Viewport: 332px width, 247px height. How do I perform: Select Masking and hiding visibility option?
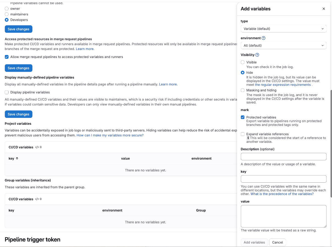pos(242,90)
